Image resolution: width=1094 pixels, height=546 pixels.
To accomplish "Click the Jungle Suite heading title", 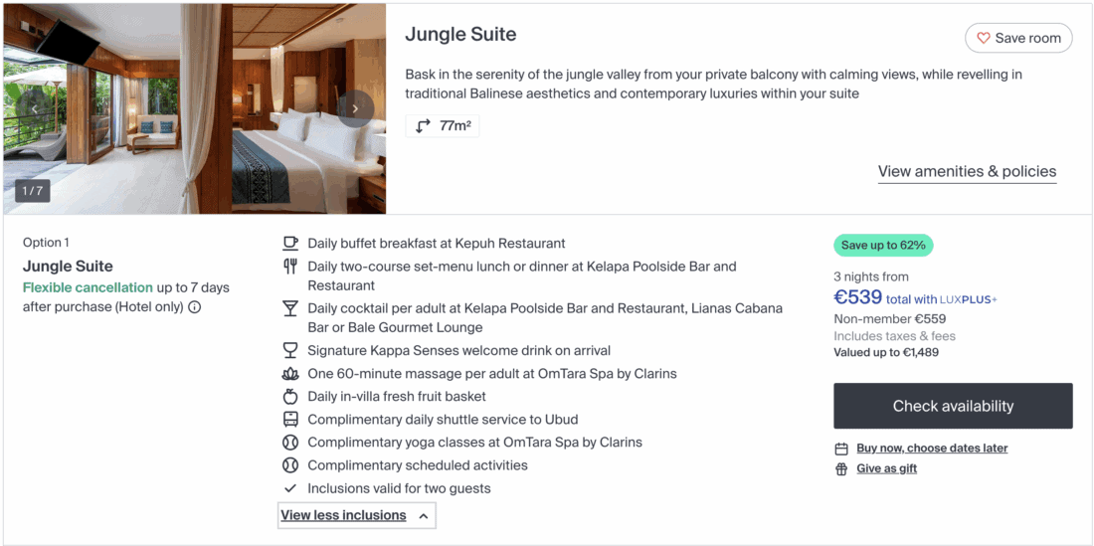I will (460, 35).
